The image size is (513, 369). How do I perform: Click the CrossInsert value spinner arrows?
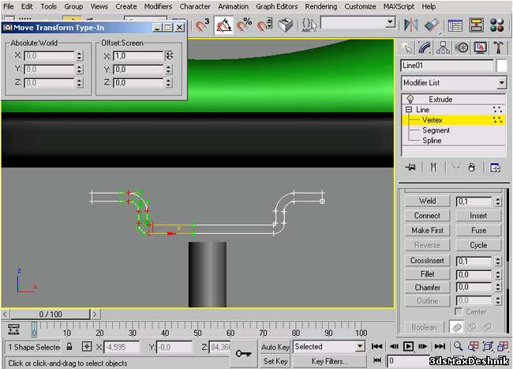coord(498,261)
